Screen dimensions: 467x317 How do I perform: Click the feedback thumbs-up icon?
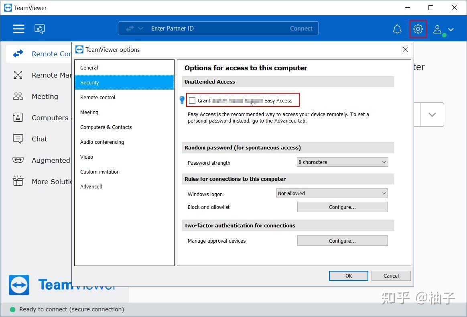click(40, 29)
